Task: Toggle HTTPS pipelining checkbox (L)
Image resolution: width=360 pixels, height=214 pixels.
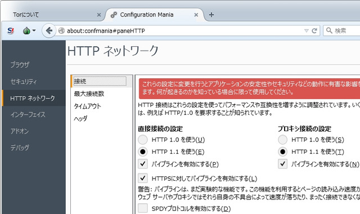Action: point(143,178)
